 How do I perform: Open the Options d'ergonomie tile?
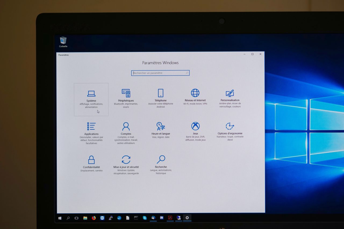tap(230, 132)
